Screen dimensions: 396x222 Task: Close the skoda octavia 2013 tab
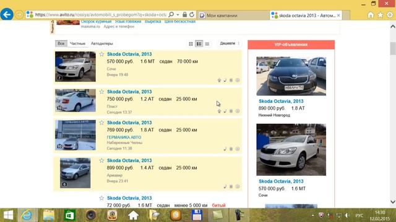click(x=338, y=15)
